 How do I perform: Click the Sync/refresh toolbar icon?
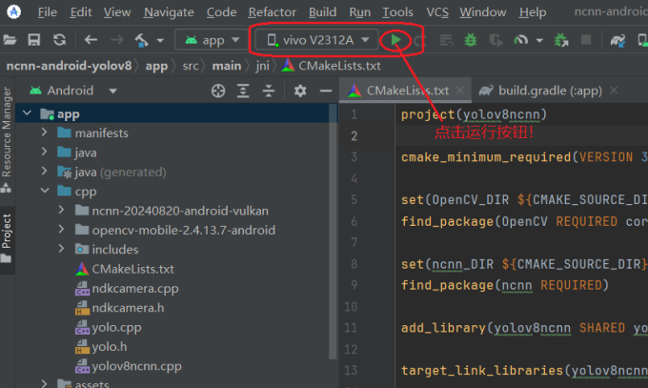(59, 40)
